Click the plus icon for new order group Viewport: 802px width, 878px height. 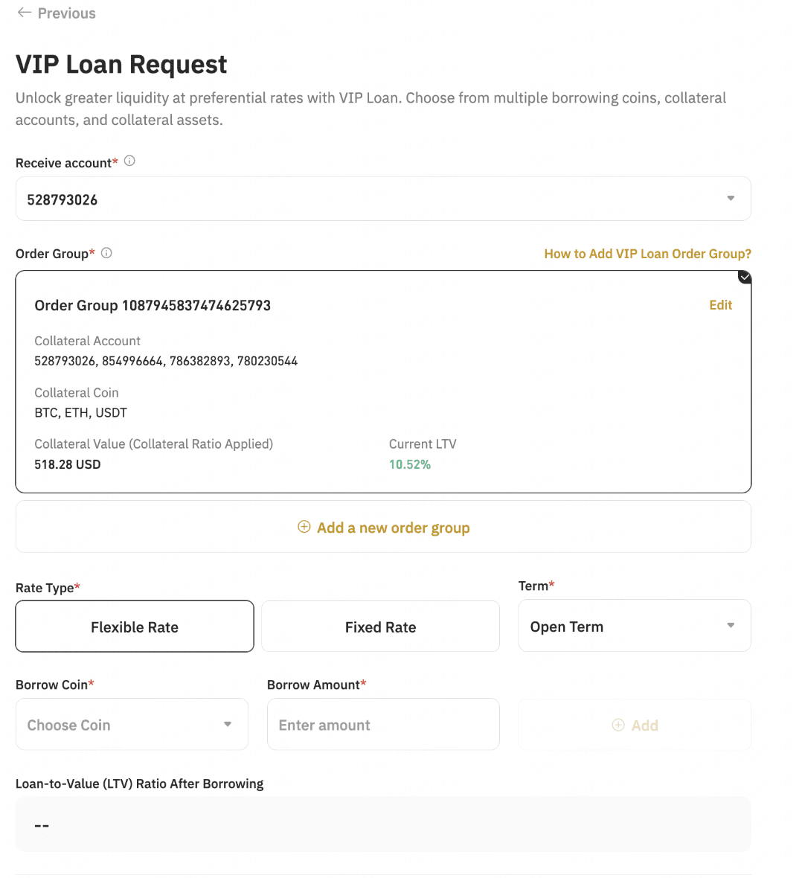click(x=304, y=527)
